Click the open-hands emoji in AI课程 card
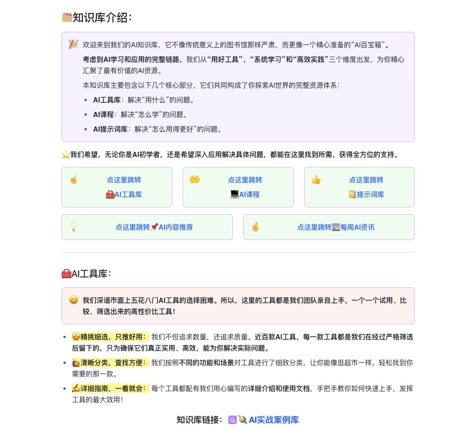 [x=195, y=180]
